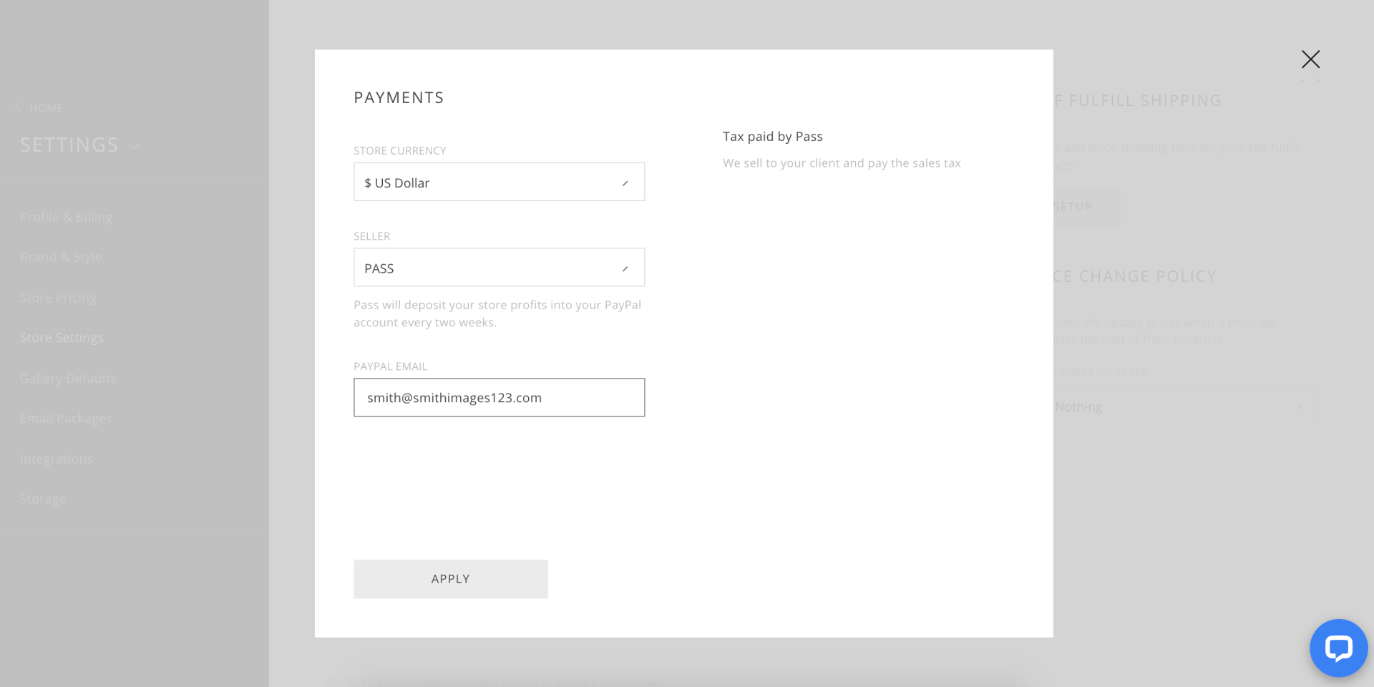
Task: Open the Seller dropdown
Action: 499,268
